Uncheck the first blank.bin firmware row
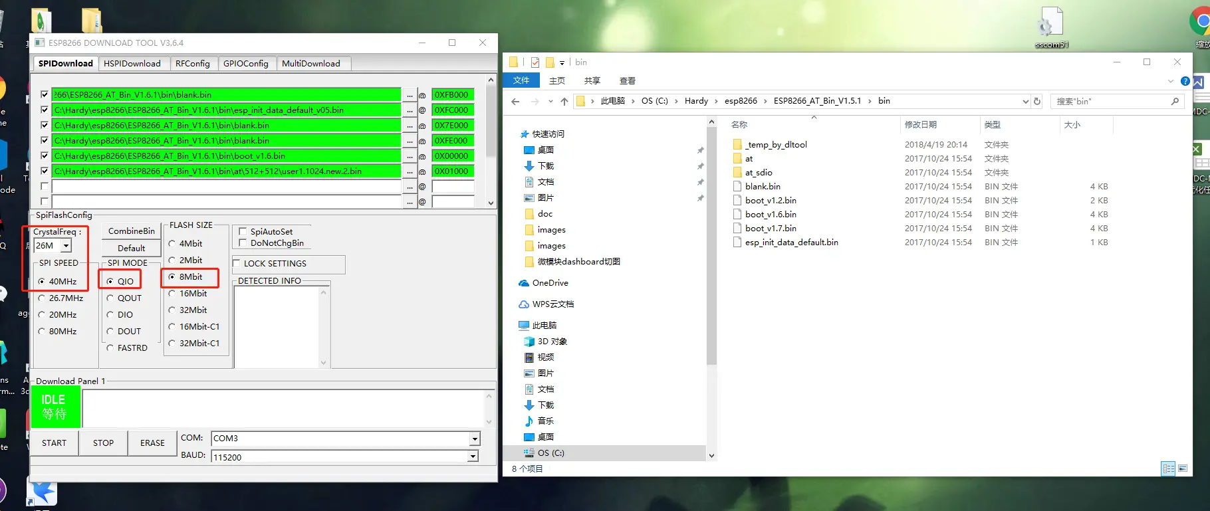 [45, 95]
